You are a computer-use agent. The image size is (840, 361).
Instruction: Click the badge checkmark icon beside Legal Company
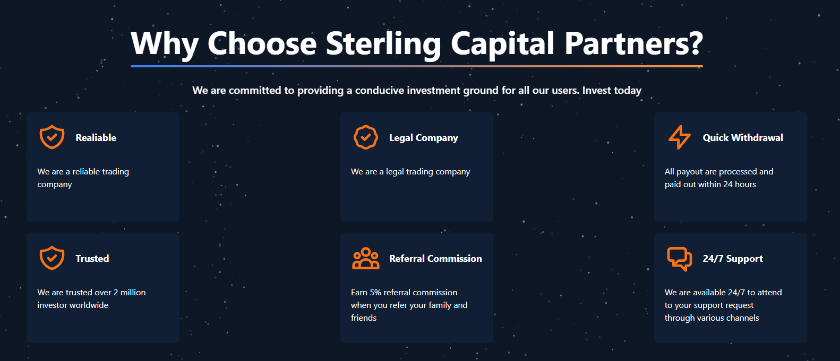(366, 137)
